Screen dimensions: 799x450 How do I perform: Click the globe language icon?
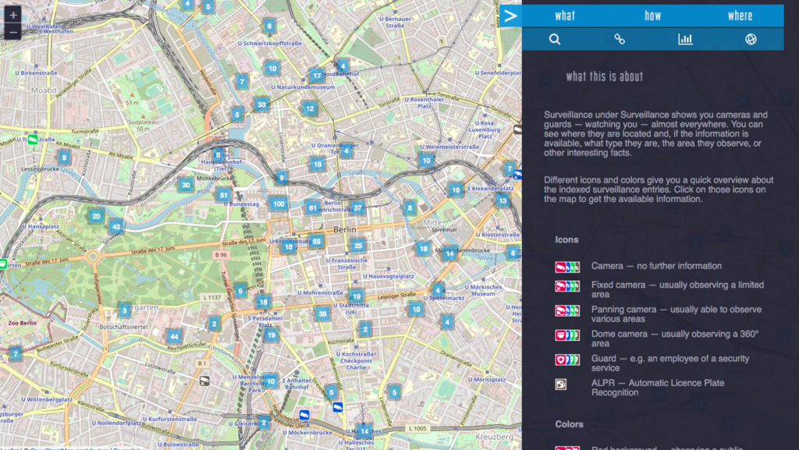751,39
